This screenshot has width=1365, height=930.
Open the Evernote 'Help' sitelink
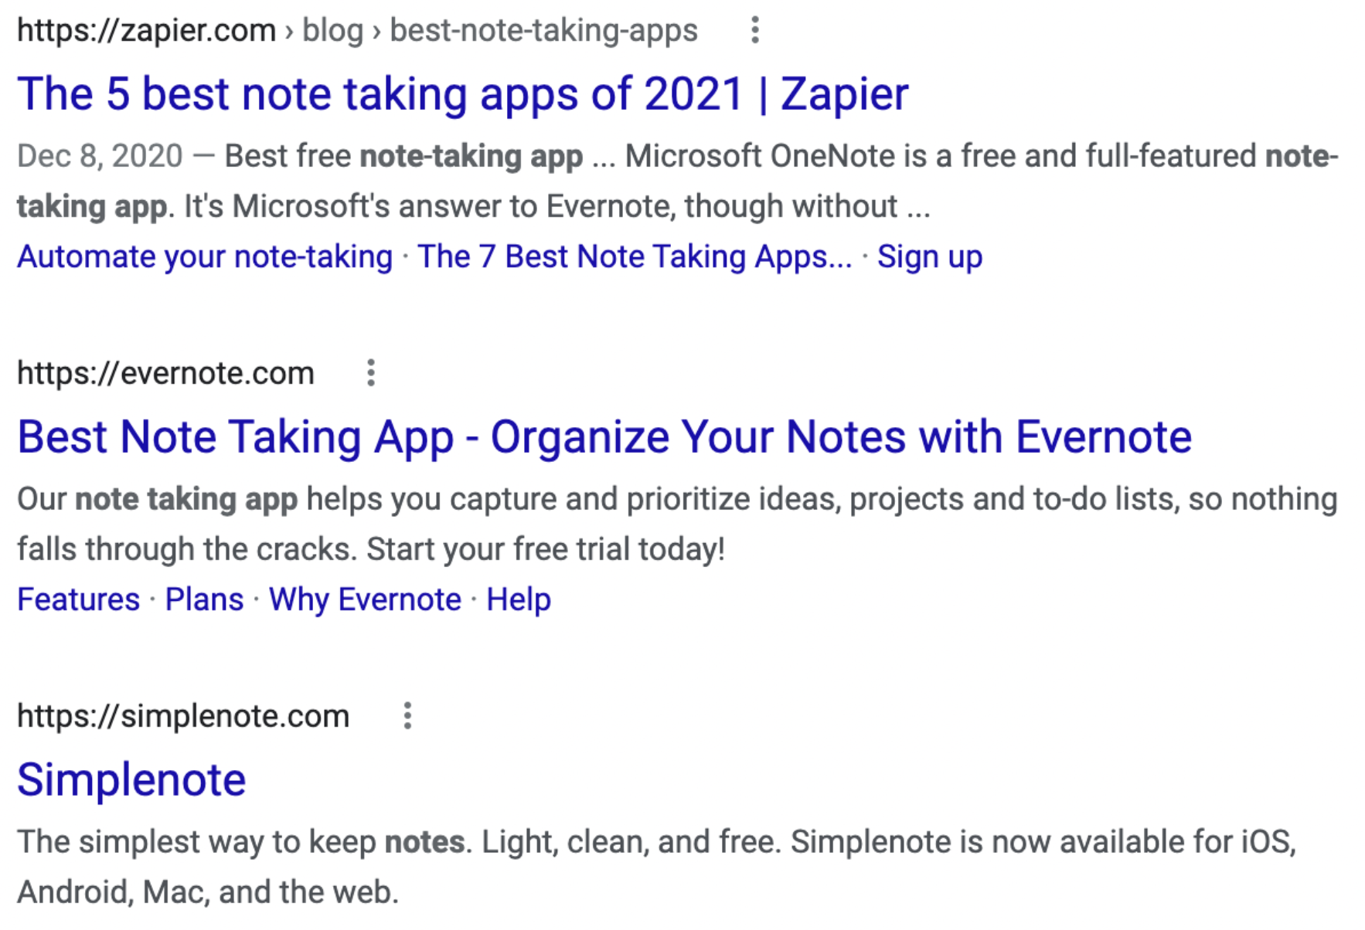pos(518,599)
